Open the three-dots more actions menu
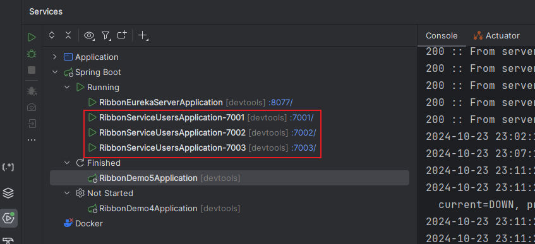The image size is (535, 244). (x=32, y=140)
